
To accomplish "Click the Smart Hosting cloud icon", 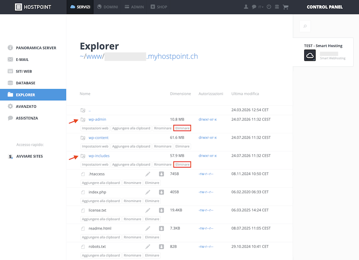I will pos(310,55).
